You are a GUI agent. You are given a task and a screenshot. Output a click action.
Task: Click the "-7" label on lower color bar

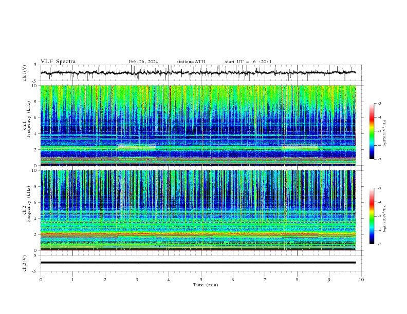tap(379, 244)
